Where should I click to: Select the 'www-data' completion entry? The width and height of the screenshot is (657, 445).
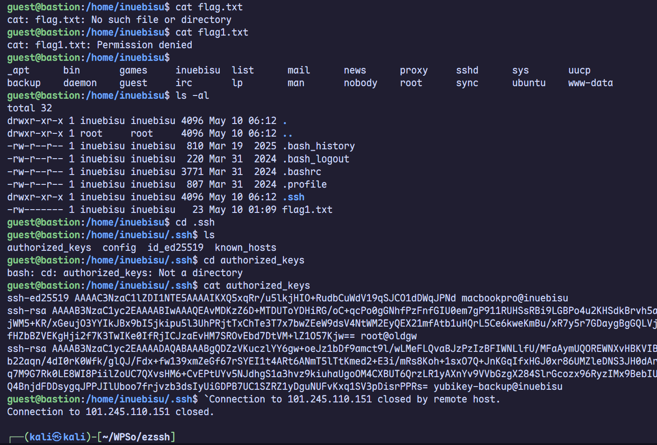591,83
